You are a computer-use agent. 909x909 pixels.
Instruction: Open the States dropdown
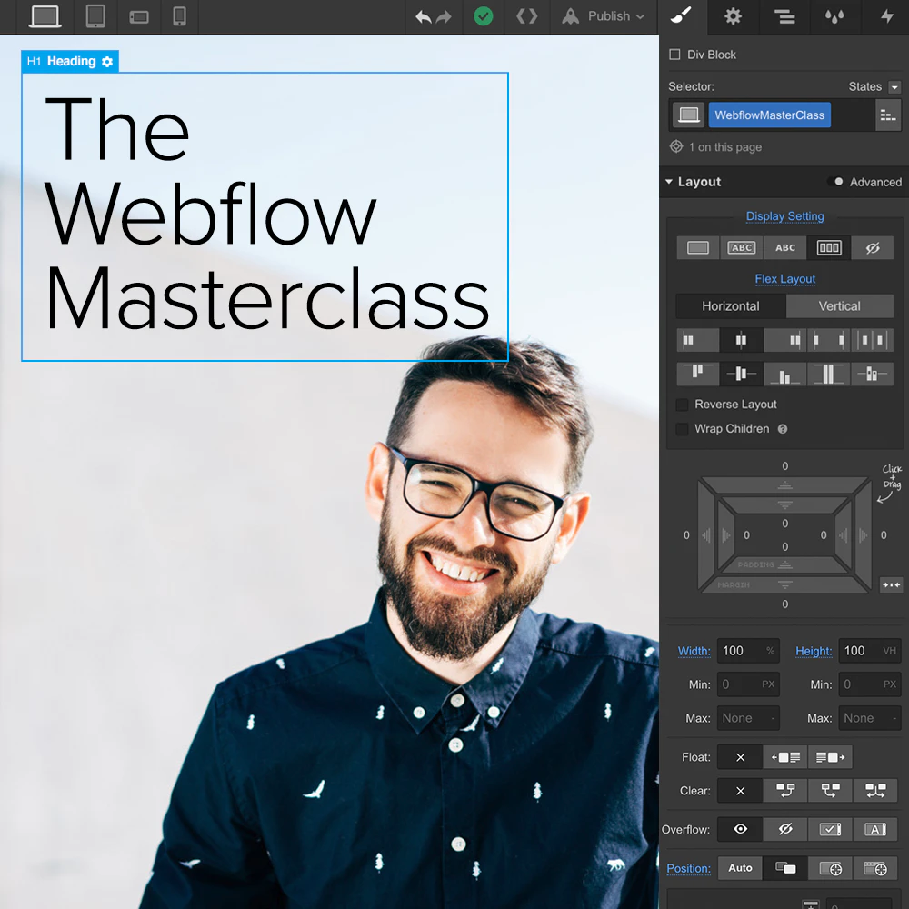coord(894,87)
